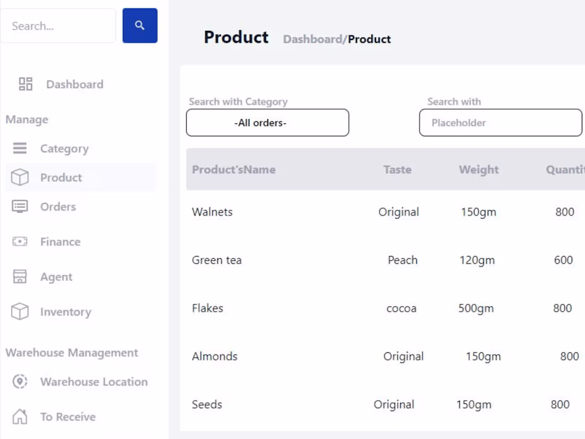Click the sidebar Search input field
This screenshot has height=439, width=585.
click(58, 26)
